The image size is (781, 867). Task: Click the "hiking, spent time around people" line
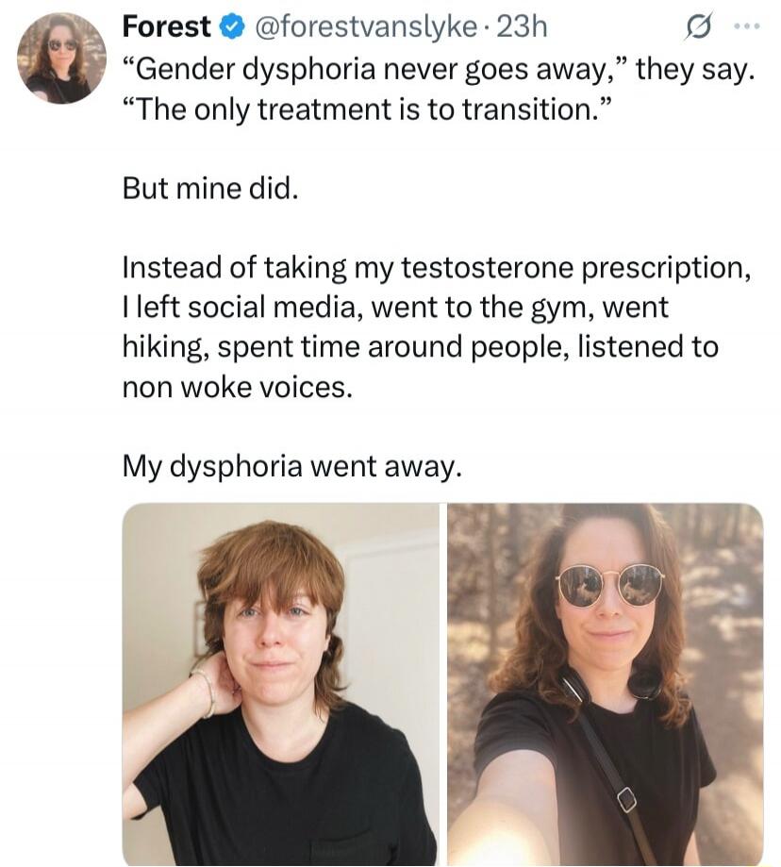pyautogui.click(x=420, y=348)
